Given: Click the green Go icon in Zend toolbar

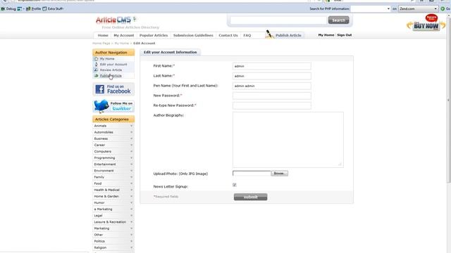Looking at the screenshot, I should [443, 9].
